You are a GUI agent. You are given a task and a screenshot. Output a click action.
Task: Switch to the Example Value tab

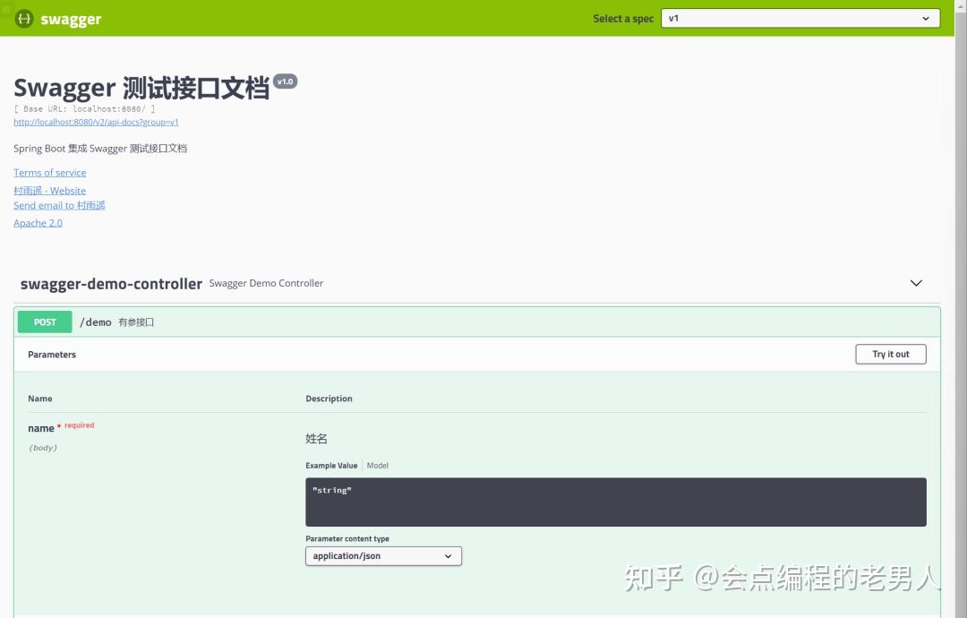[x=333, y=465]
